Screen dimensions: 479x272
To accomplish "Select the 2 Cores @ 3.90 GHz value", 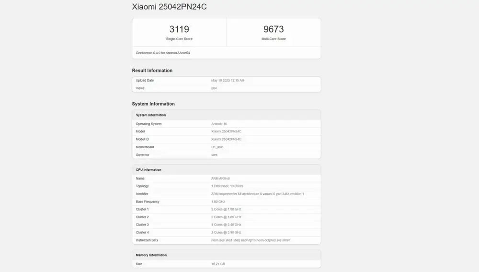I will tap(227, 233).
